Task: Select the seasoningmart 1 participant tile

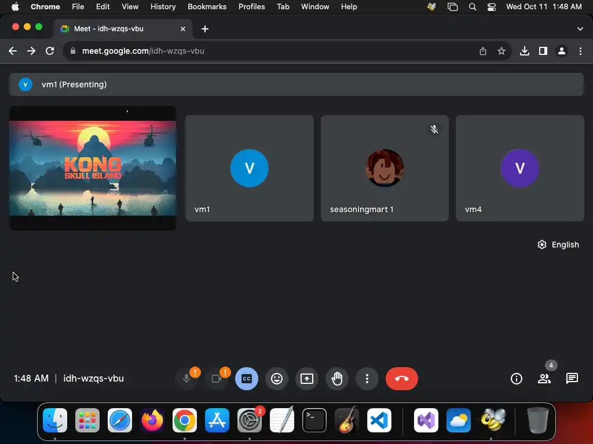Action: (x=385, y=168)
